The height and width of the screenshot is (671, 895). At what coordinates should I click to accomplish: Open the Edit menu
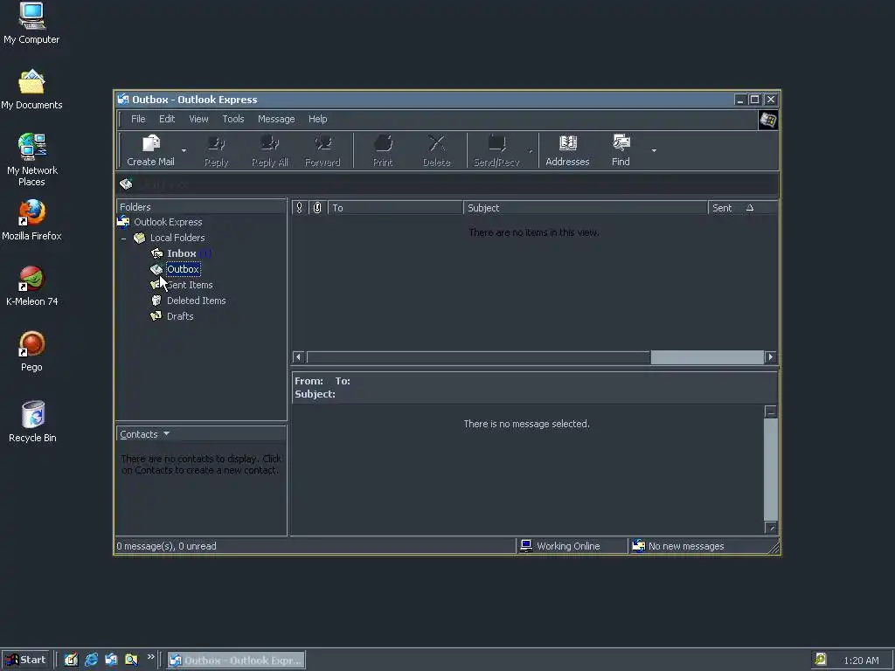coord(167,119)
